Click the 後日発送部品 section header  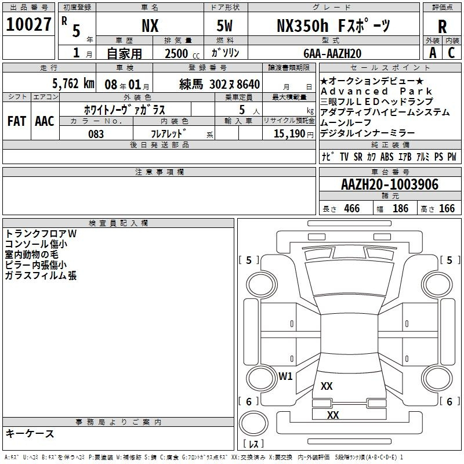[x=159, y=144]
